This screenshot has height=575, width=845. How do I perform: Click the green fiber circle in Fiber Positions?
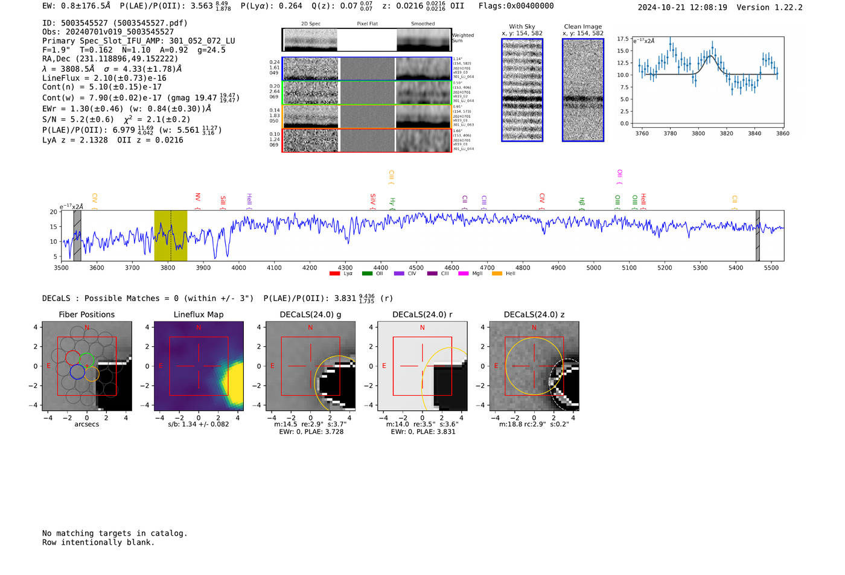[87, 360]
